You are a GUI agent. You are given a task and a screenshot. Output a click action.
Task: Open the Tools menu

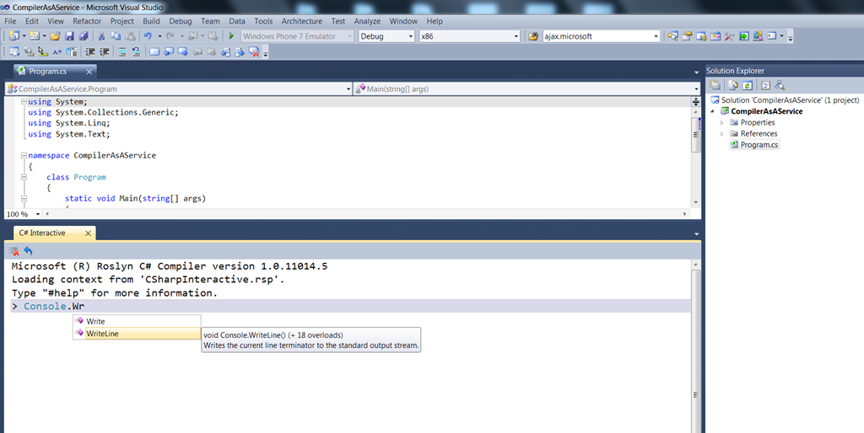263,21
